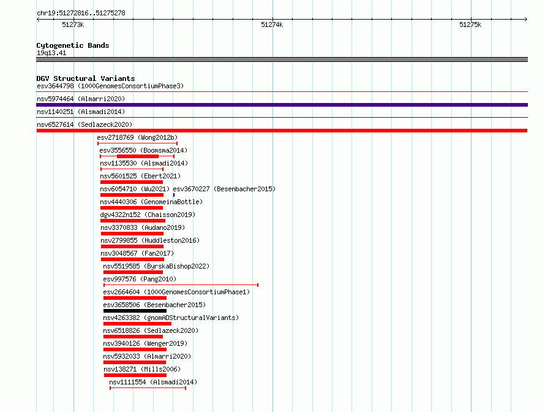This screenshot has width=545, height=412.
Task: Open nsv5601525 (Ebert2021) variant
Action: 140,176
